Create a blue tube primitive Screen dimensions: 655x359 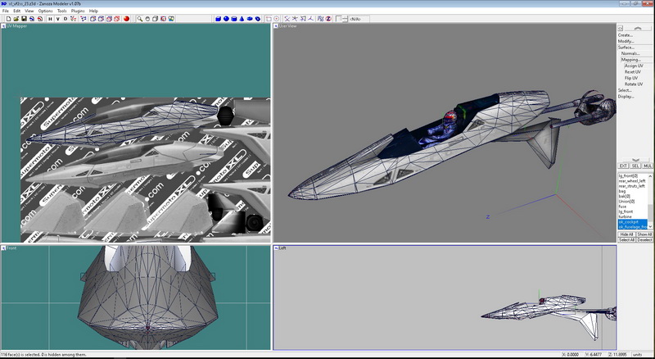258,19
